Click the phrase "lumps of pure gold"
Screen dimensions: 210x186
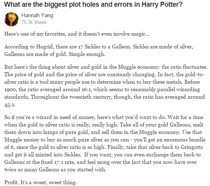[x=66, y=132]
